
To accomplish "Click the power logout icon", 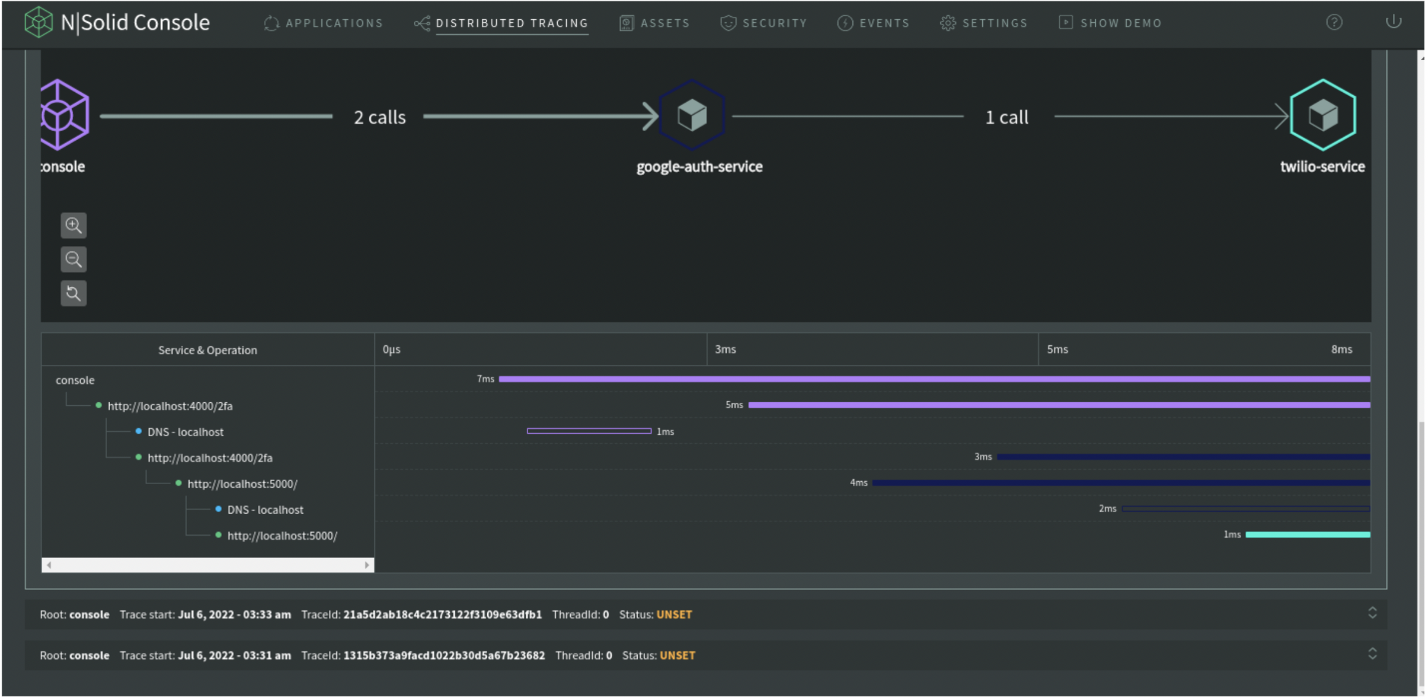I will click(x=1393, y=22).
